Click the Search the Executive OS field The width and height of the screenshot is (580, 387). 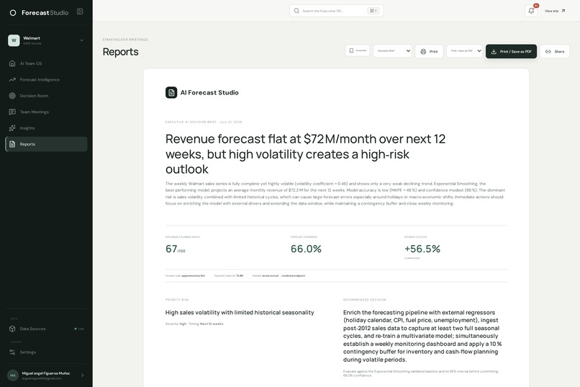(x=336, y=11)
